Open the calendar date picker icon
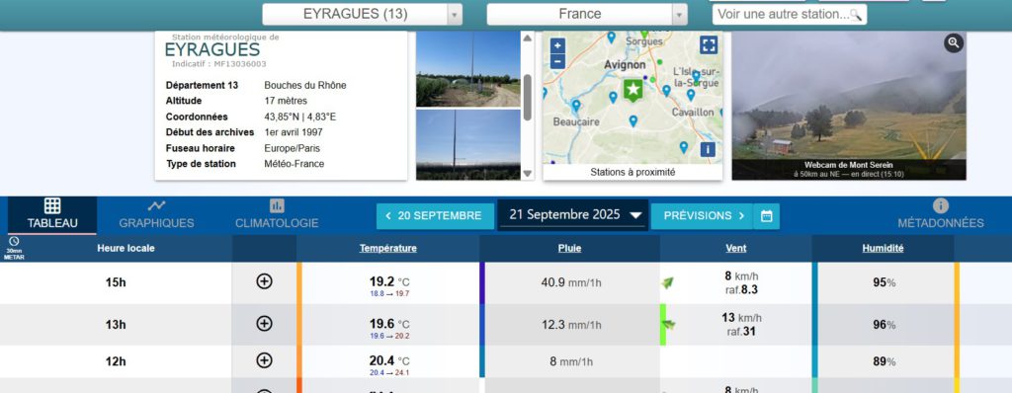This screenshot has height=393, width=1012. click(x=766, y=216)
